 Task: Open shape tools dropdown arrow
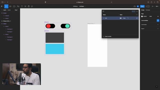15,6
